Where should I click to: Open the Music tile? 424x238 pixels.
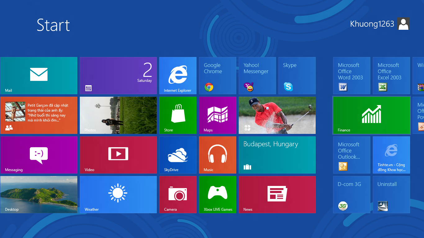pyautogui.click(x=218, y=155)
